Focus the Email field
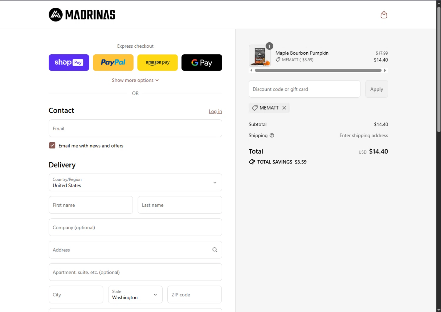Image resolution: width=441 pixels, height=312 pixels. click(135, 128)
